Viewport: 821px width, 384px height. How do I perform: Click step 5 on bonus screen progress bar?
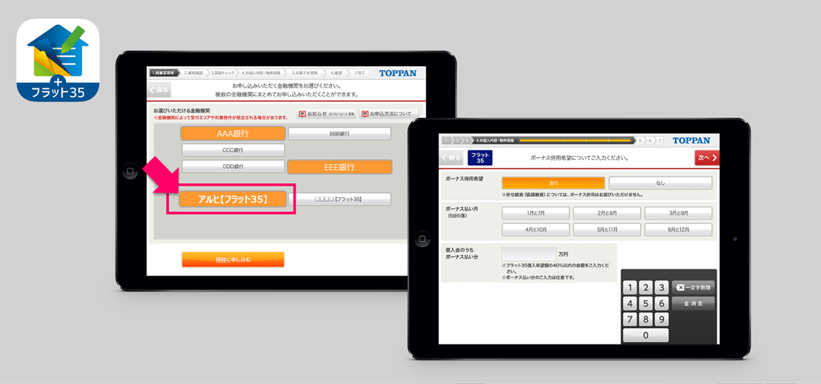coord(641,141)
